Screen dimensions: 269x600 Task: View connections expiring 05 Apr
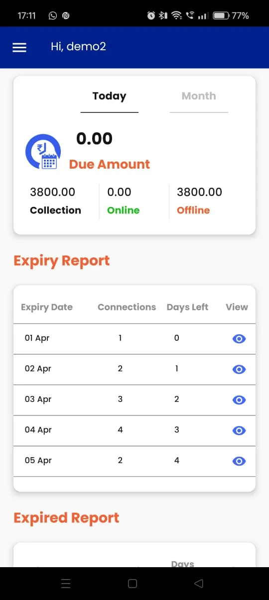coord(239,461)
